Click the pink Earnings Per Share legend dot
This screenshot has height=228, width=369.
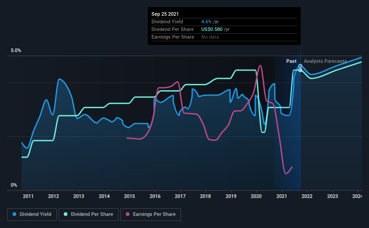(128, 214)
